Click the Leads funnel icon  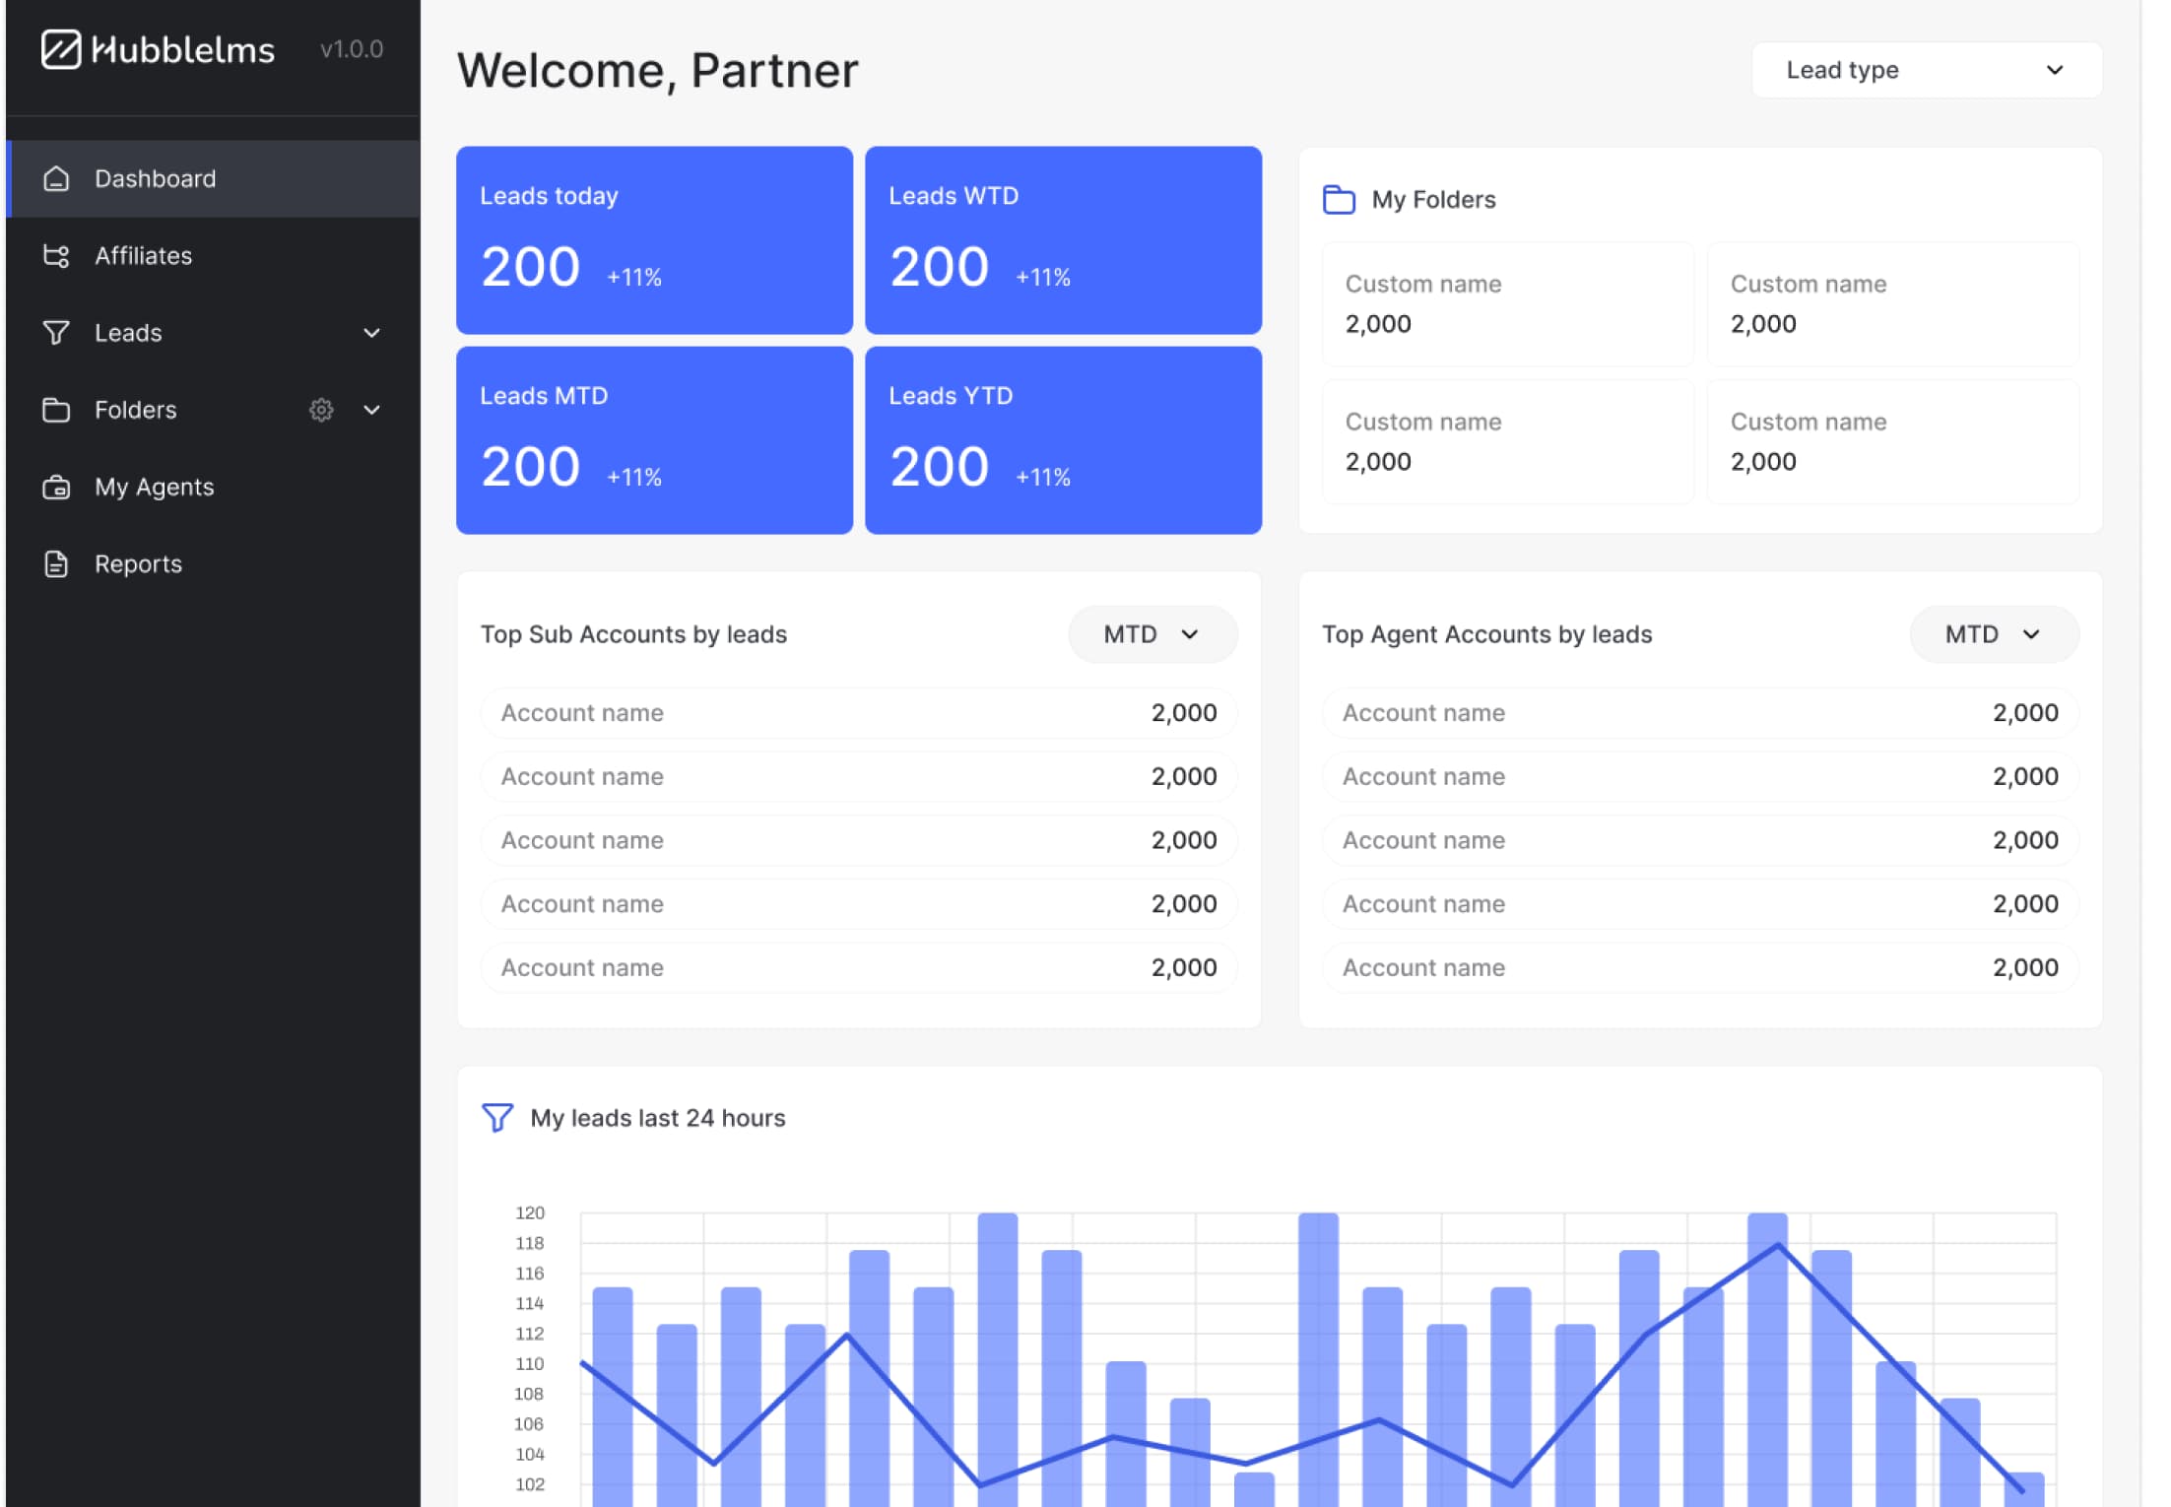click(x=56, y=333)
